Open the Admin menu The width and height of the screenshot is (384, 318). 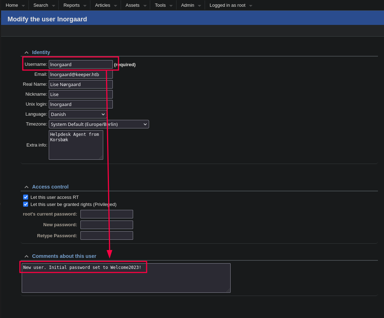pyautogui.click(x=188, y=5)
